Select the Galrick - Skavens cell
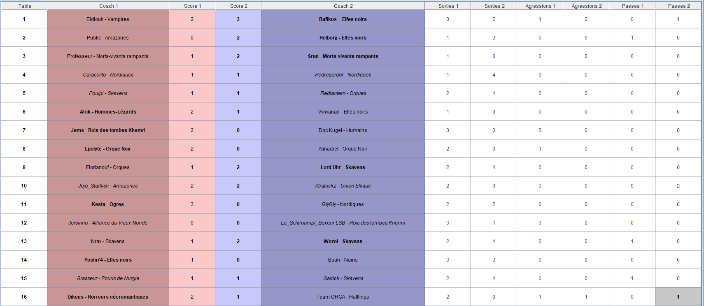This screenshot has height=306, width=704. (343, 278)
